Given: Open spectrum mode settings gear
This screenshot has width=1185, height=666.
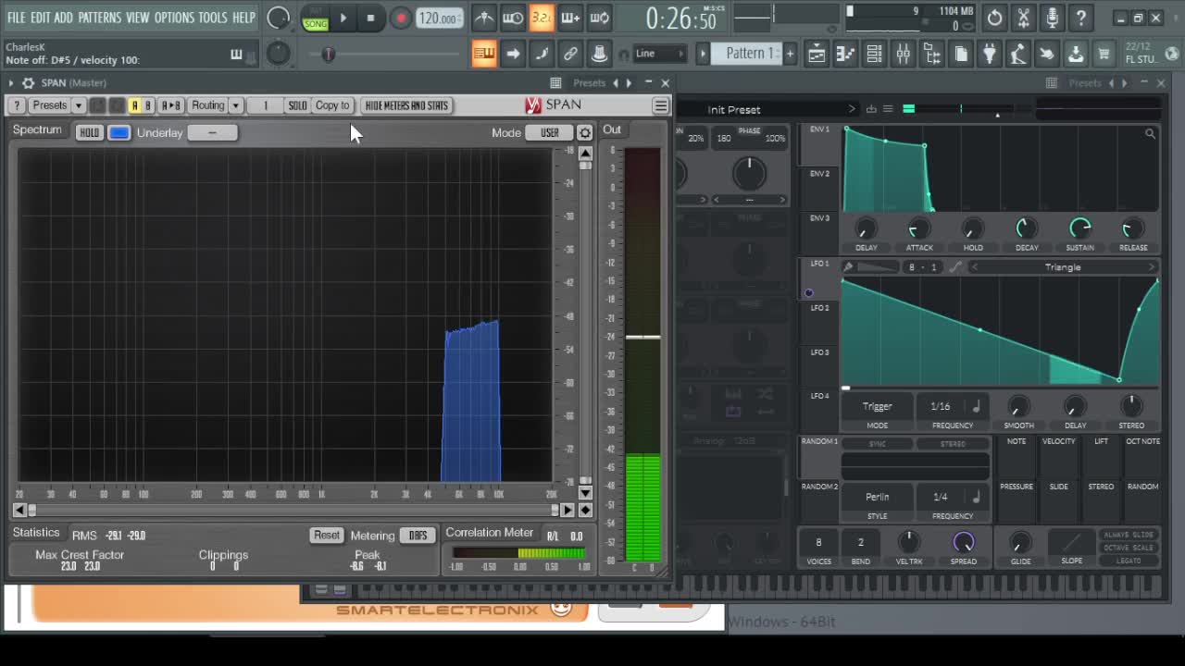Looking at the screenshot, I should pos(585,133).
